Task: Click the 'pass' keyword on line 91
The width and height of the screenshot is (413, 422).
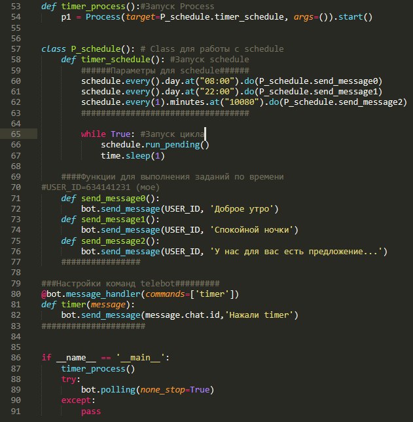Action: coord(91,412)
